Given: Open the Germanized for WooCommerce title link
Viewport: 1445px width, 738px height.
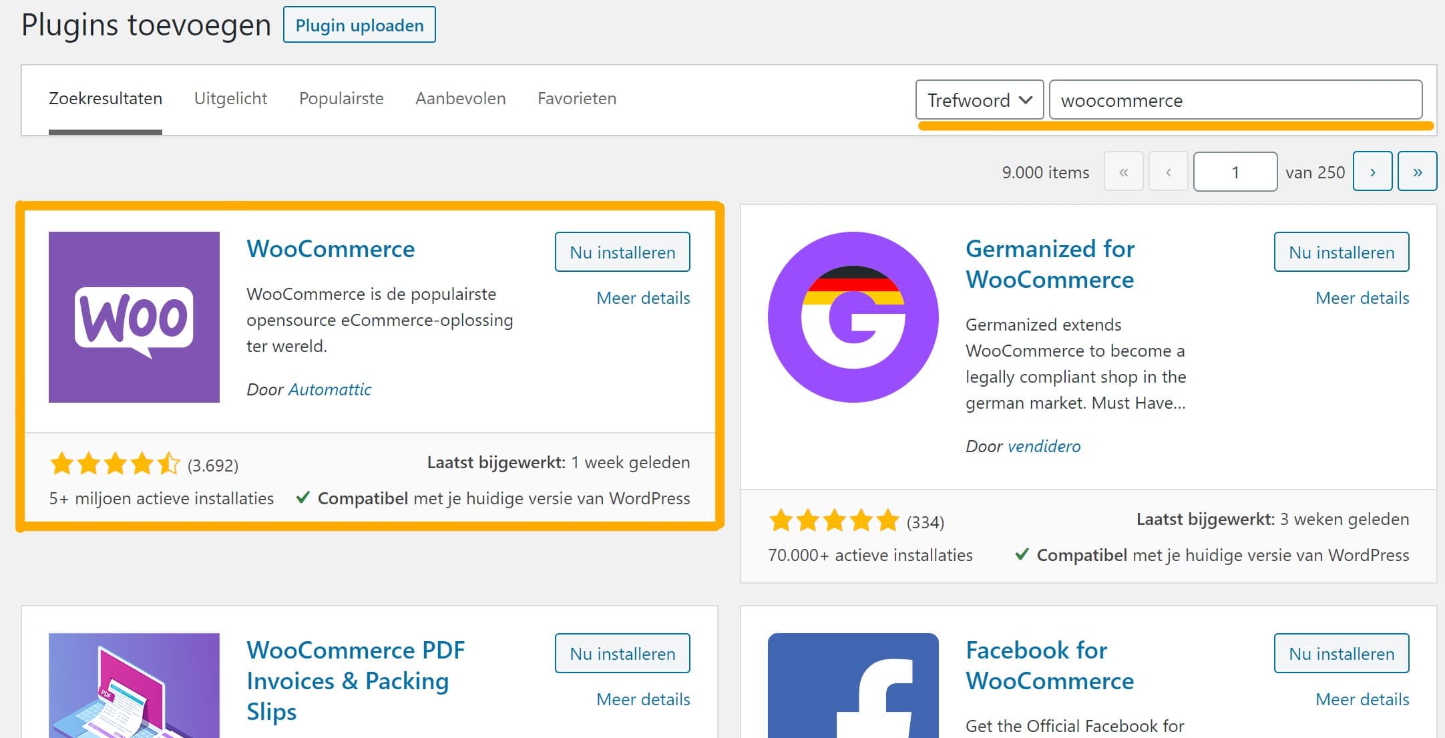Looking at the screenshot, I should (x=1050, y=264).
